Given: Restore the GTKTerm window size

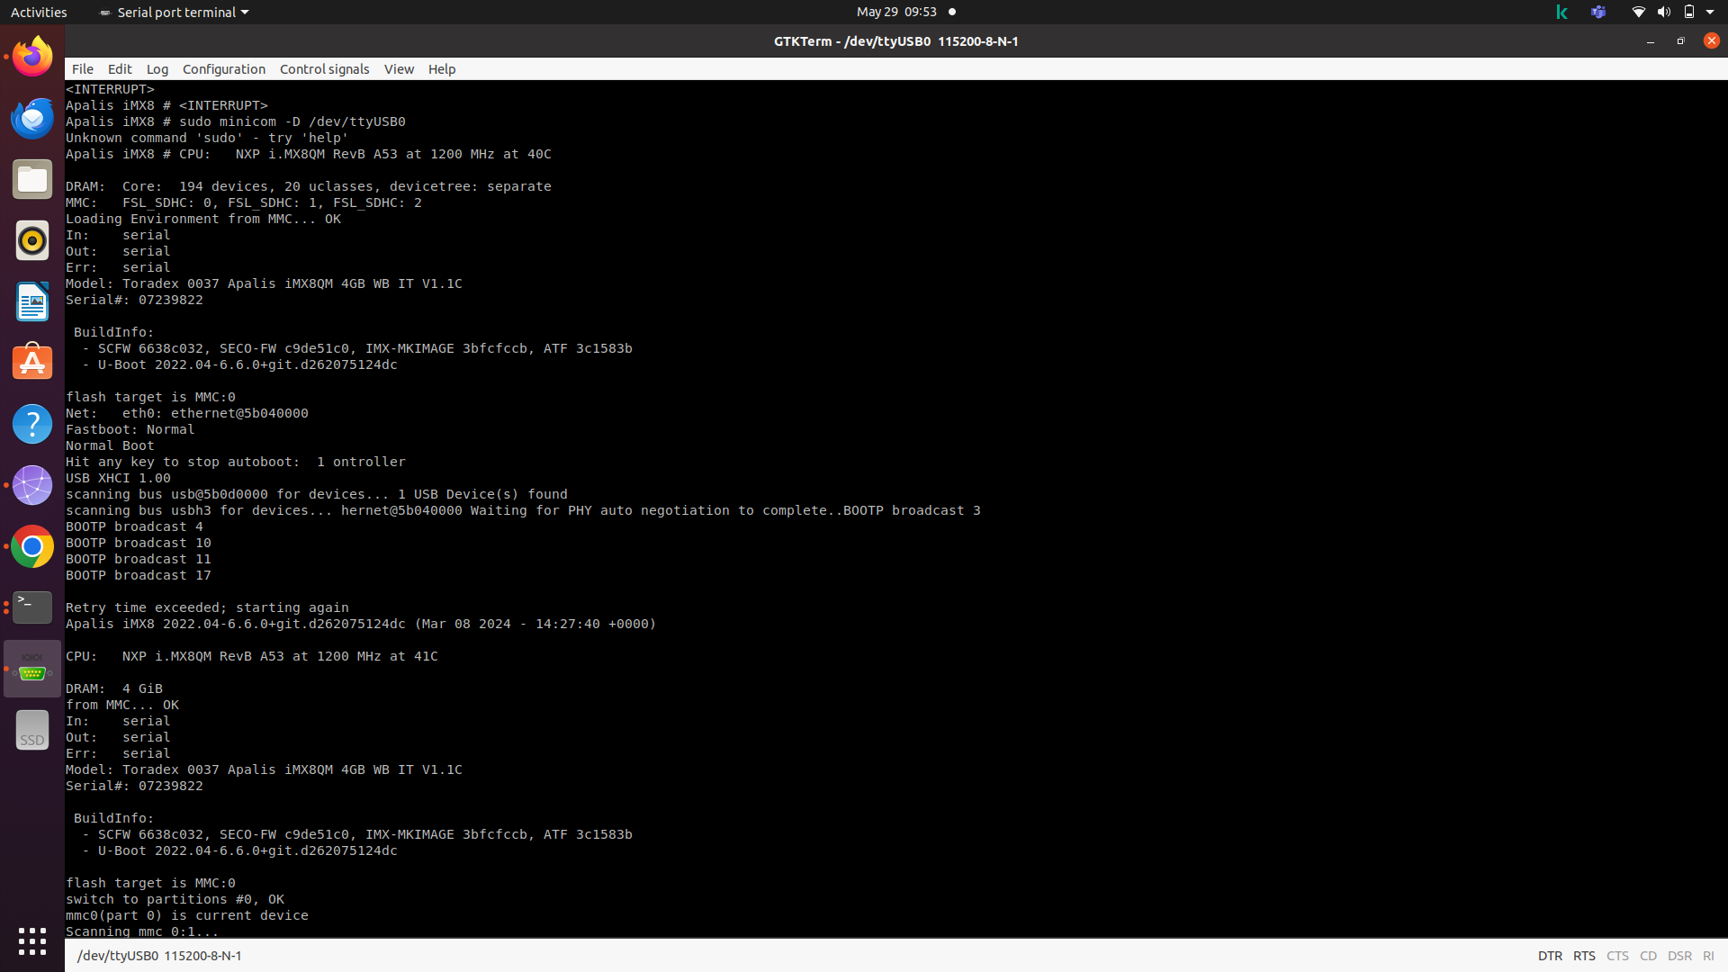Looking at the screenshot, I should [1680, 41].
